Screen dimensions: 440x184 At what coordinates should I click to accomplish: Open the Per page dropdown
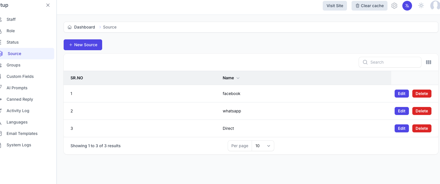263,145
